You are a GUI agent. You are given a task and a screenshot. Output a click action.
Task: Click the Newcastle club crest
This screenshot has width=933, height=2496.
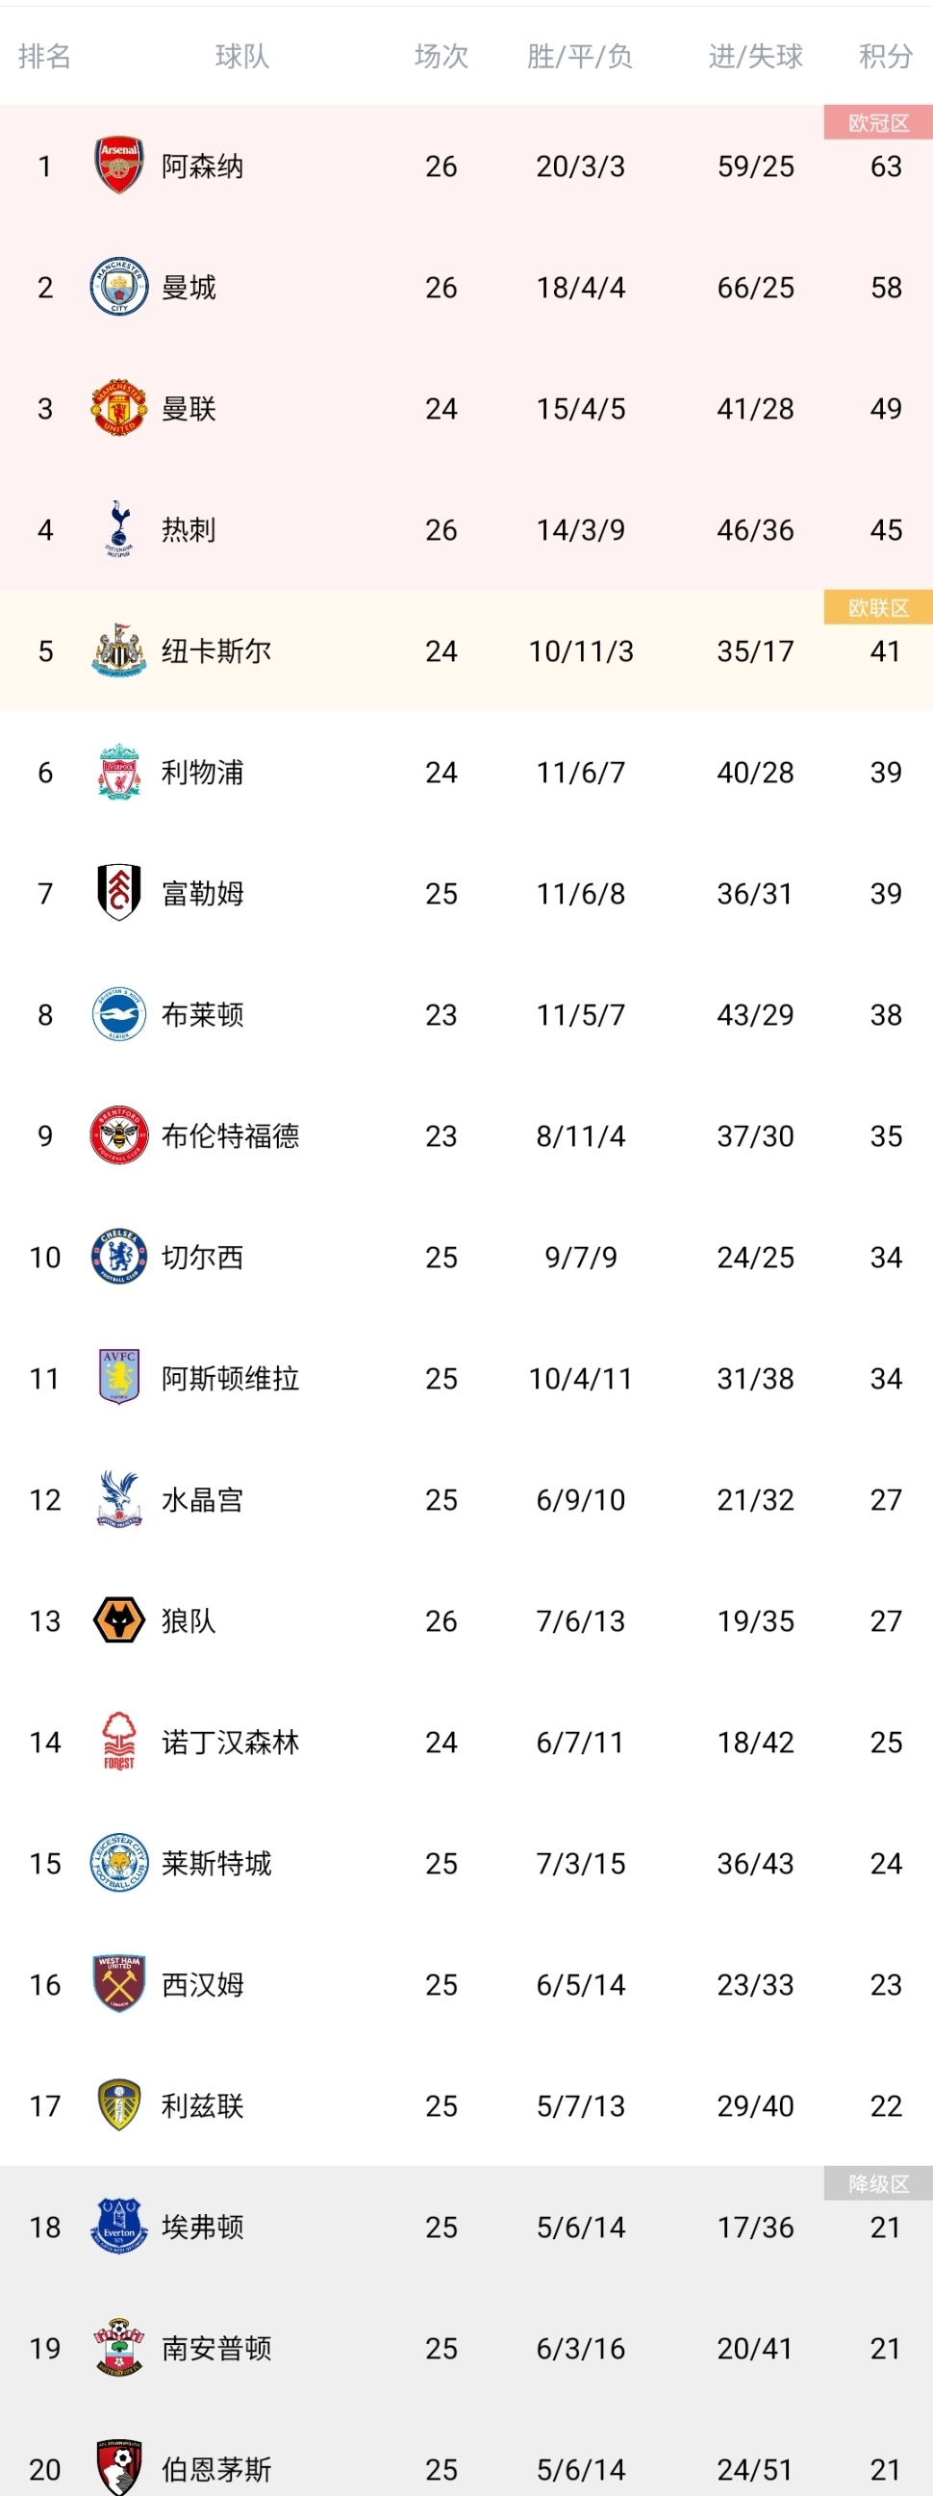click(x=119, y=650)
